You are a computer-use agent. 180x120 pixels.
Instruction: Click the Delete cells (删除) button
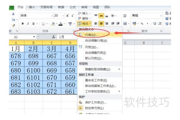click(84, 18)
